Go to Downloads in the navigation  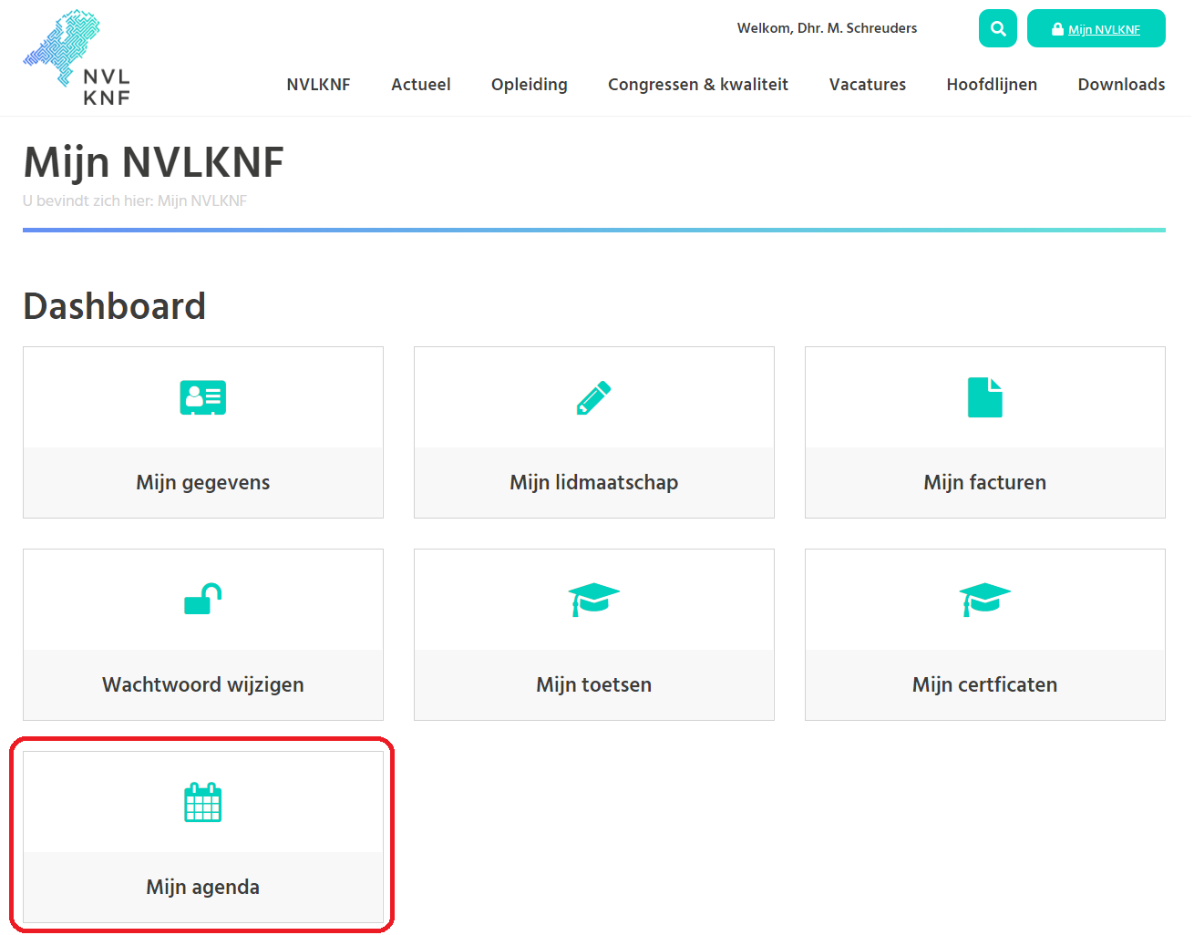[x=1121, y=85]
